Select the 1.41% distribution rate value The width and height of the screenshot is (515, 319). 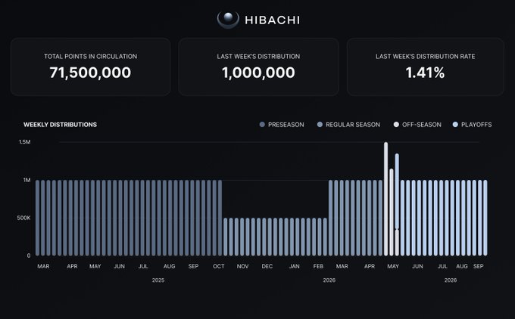click(x=425, y=73)
